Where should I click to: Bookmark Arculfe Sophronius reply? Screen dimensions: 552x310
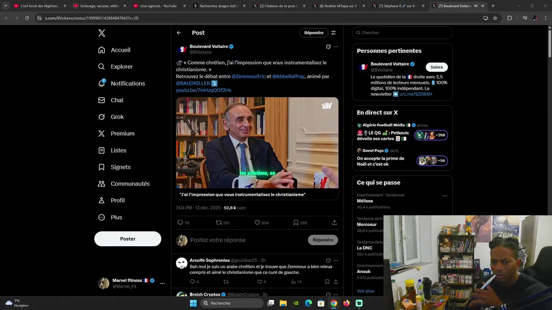[327, 282]
